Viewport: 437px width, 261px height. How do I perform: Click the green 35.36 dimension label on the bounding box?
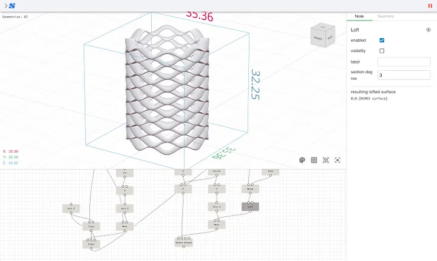pyautogui.click(x=223, y=153)
